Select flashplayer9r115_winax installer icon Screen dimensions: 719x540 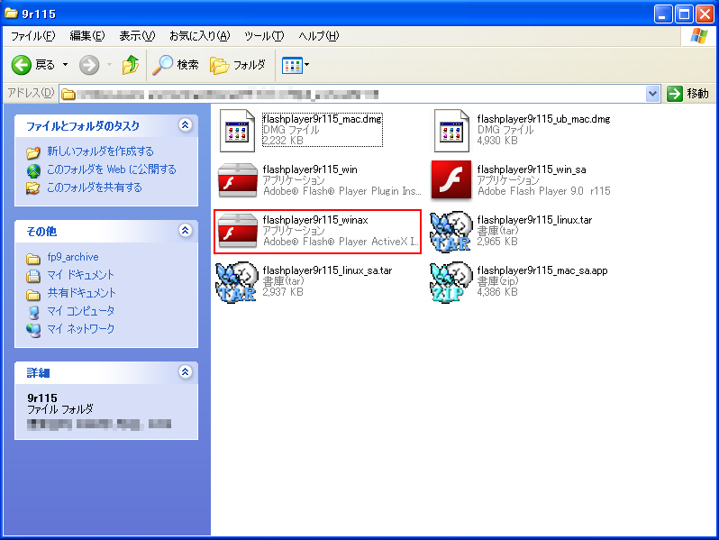click(x=237, y=230)
